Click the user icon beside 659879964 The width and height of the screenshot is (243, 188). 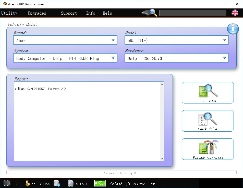(28, 183)
